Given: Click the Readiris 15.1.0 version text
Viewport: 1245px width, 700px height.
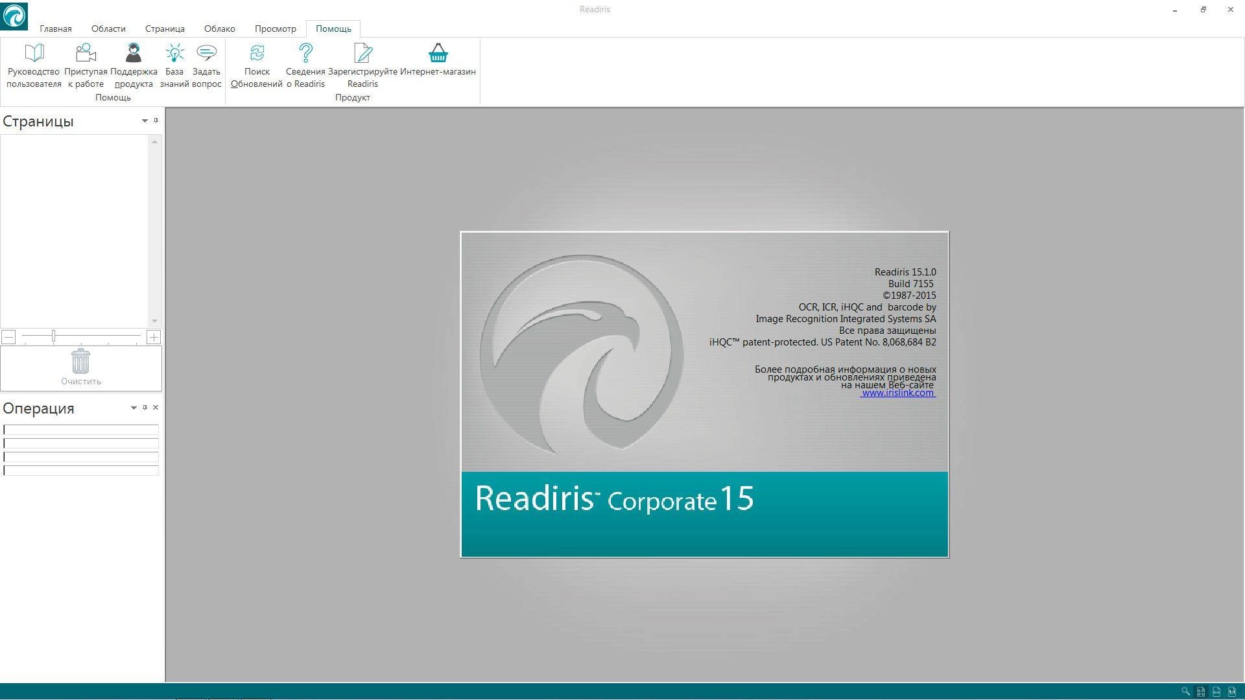Looking at the screenshot, I should pos(905,272).
